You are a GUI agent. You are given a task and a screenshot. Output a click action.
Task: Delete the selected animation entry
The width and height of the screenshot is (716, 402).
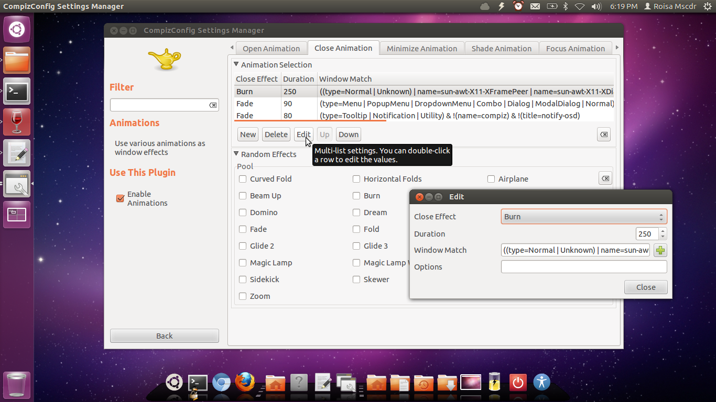tap(276, 135)
